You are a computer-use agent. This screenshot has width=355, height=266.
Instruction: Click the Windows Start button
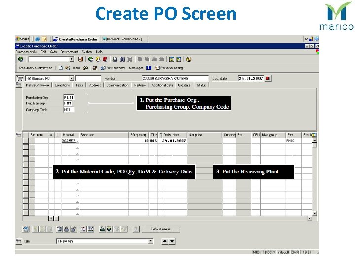pyautogui.click(x=23, y=39)
